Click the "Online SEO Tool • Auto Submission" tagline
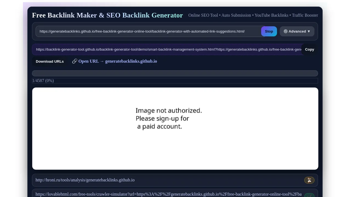Viewport: 350px width, 197px height. (253, 15)
